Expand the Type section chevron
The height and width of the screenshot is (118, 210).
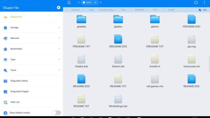coord(59,59)
